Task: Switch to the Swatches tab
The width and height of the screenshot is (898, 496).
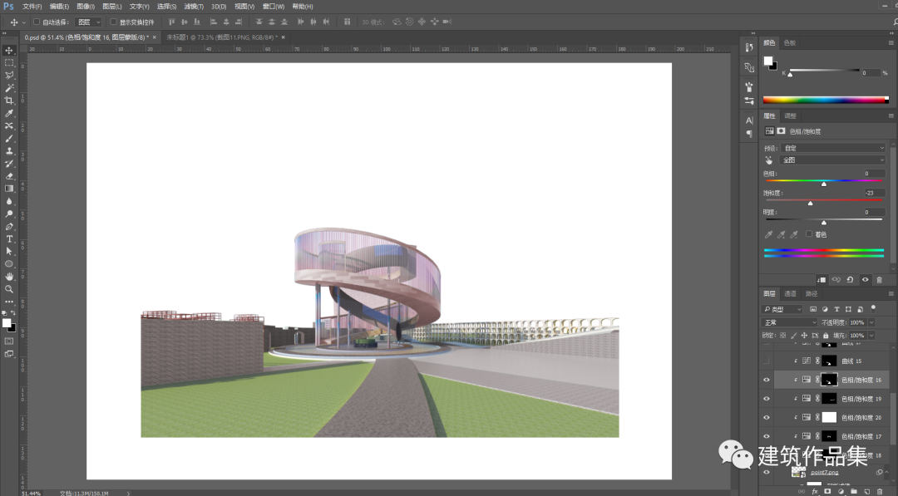Action: point(790,43)
